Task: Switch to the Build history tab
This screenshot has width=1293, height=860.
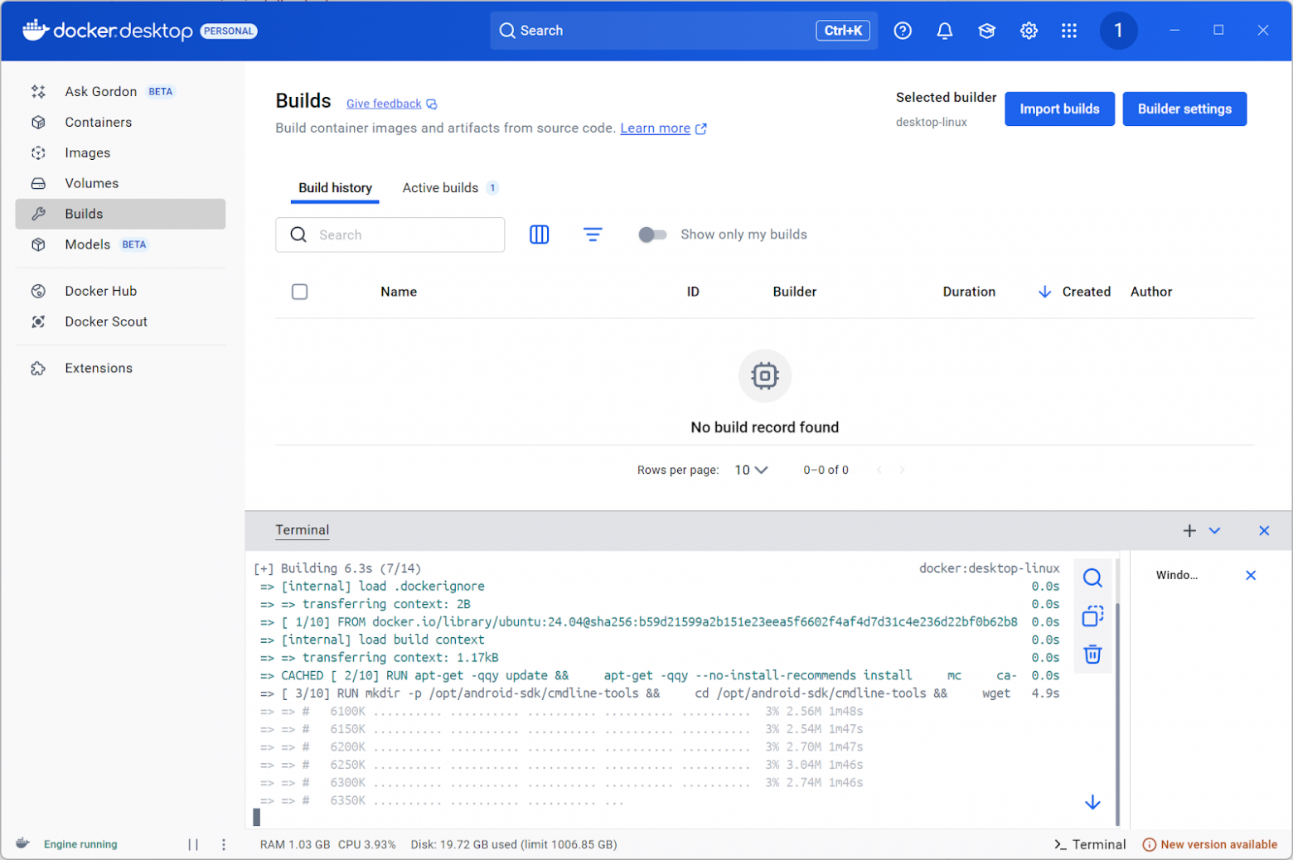Action: (335, 188)
